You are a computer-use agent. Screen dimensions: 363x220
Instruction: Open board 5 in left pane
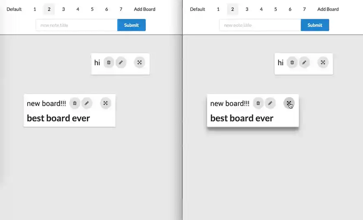[92, 9]
